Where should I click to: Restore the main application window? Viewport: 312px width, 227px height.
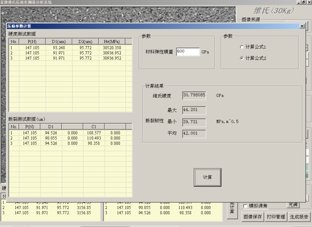(x=303, y=2)
